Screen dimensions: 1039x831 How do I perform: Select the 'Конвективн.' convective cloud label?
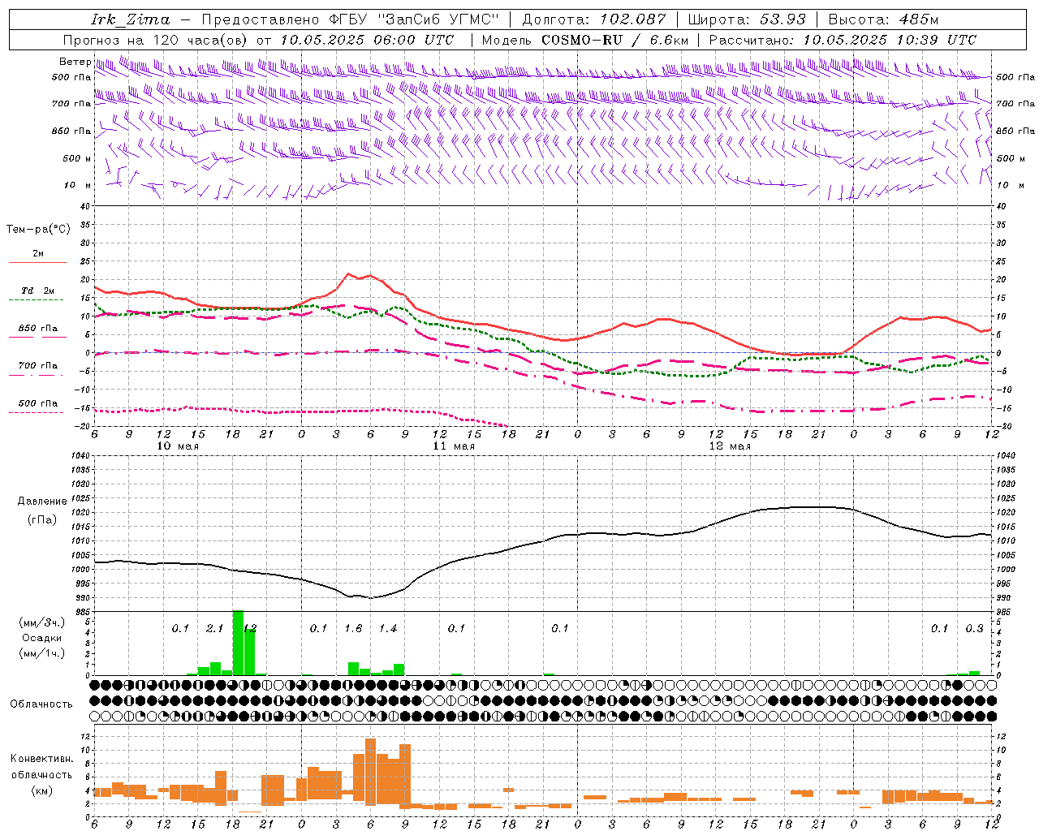coord(41,759)
